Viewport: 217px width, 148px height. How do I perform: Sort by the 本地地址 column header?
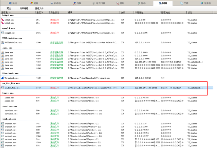(x=147, y=12)
